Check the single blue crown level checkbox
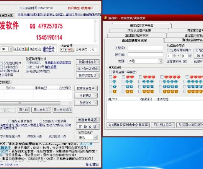The image size is (203, 169). click(x=110, y=87)
